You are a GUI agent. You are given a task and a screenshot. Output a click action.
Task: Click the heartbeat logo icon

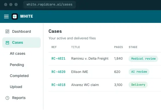pyautogui.click(x=15, y=16)
